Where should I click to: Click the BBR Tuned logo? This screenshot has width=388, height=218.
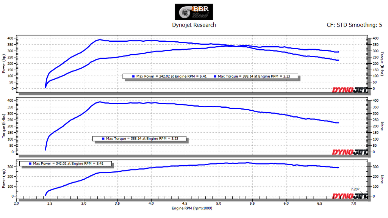click(x=194, y=12)
